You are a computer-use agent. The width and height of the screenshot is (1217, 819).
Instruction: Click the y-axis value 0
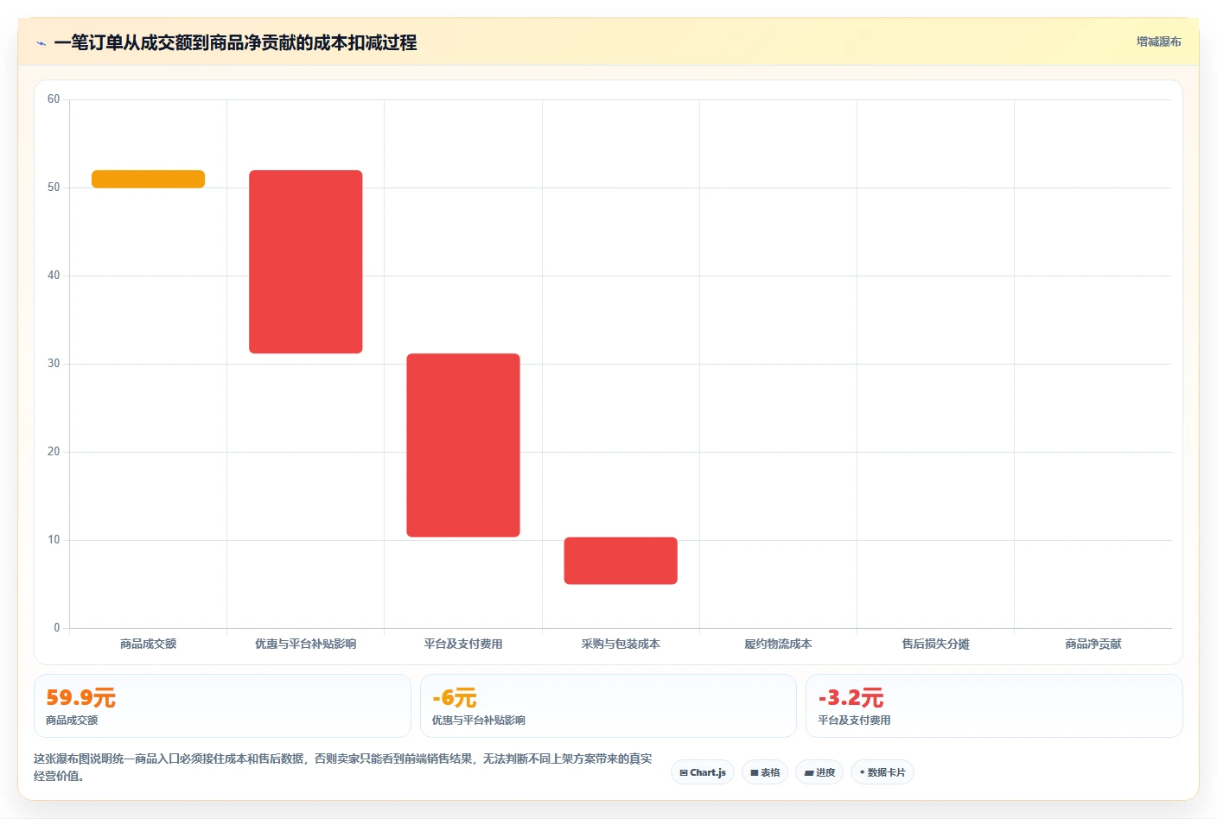point(57,628)
